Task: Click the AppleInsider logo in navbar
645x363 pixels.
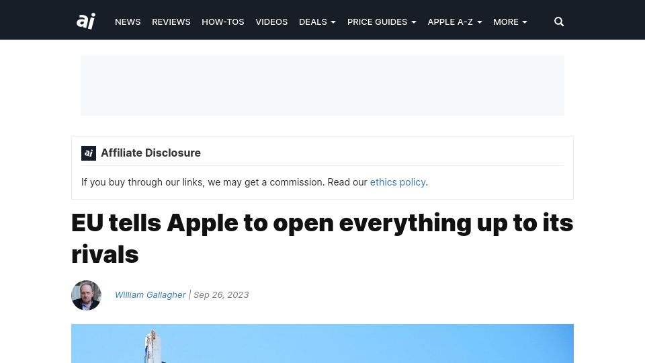Action: pos(85,21)
